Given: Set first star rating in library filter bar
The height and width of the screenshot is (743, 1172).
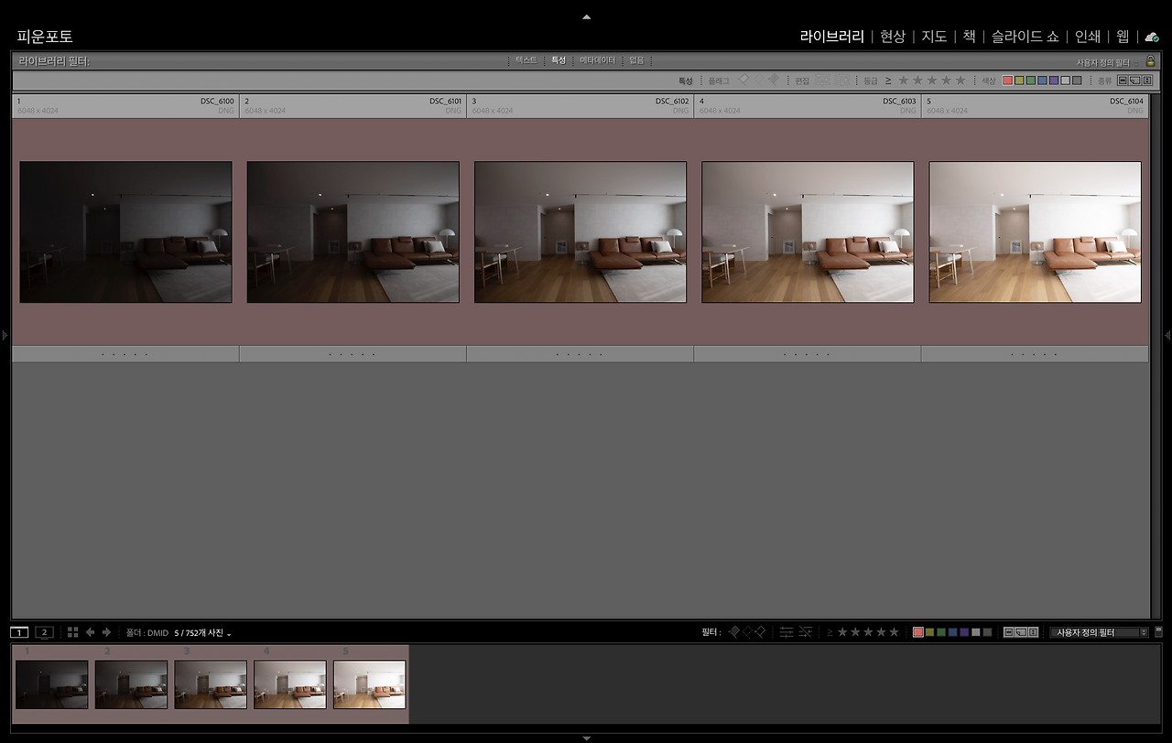Looking at the screenshot, I should [904, 81].
